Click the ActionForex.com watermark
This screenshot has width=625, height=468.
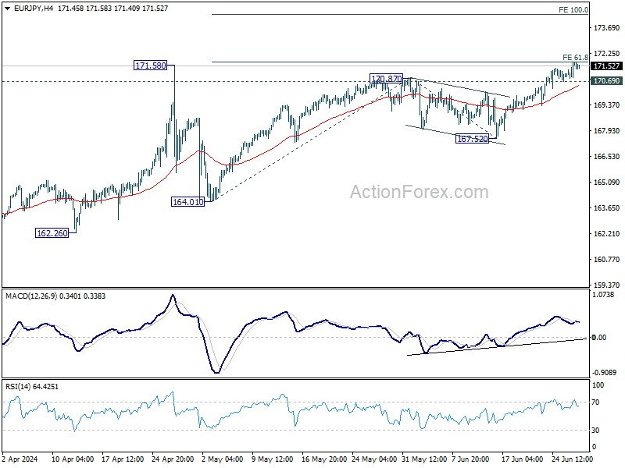pos(419,192)
